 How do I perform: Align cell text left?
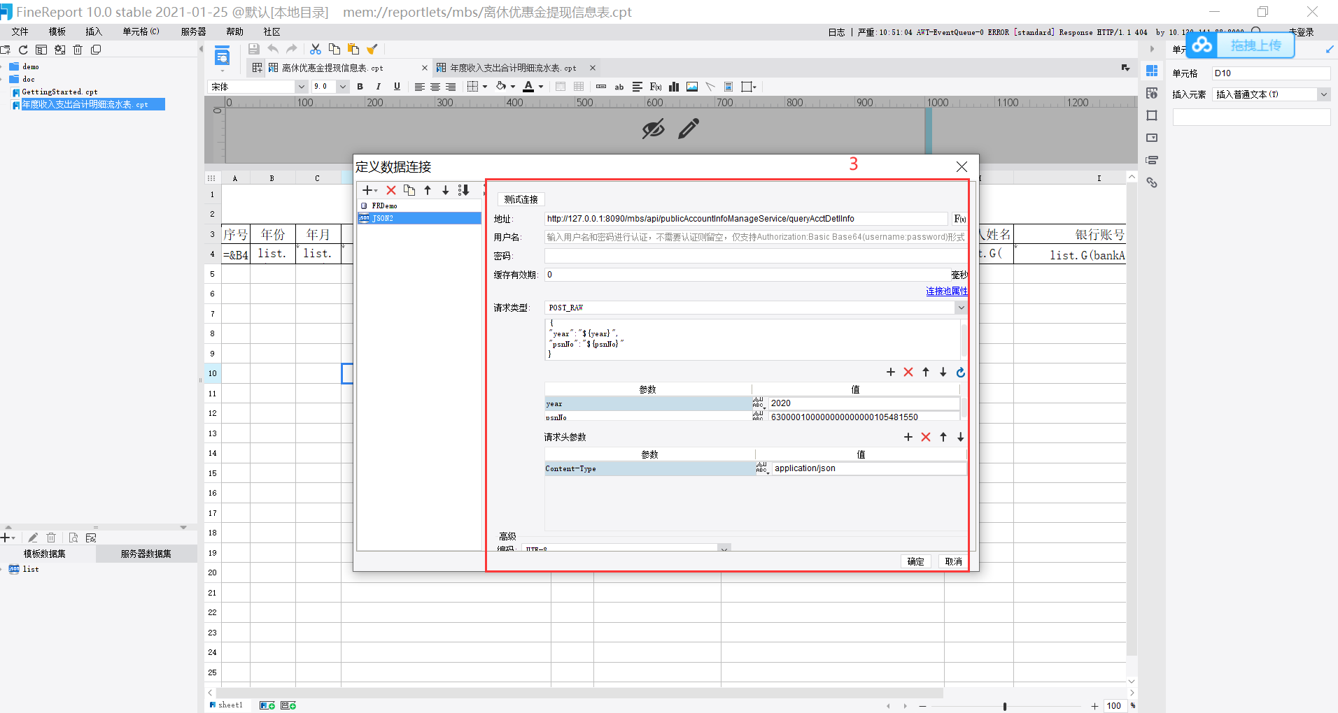(x=419, y=87)
